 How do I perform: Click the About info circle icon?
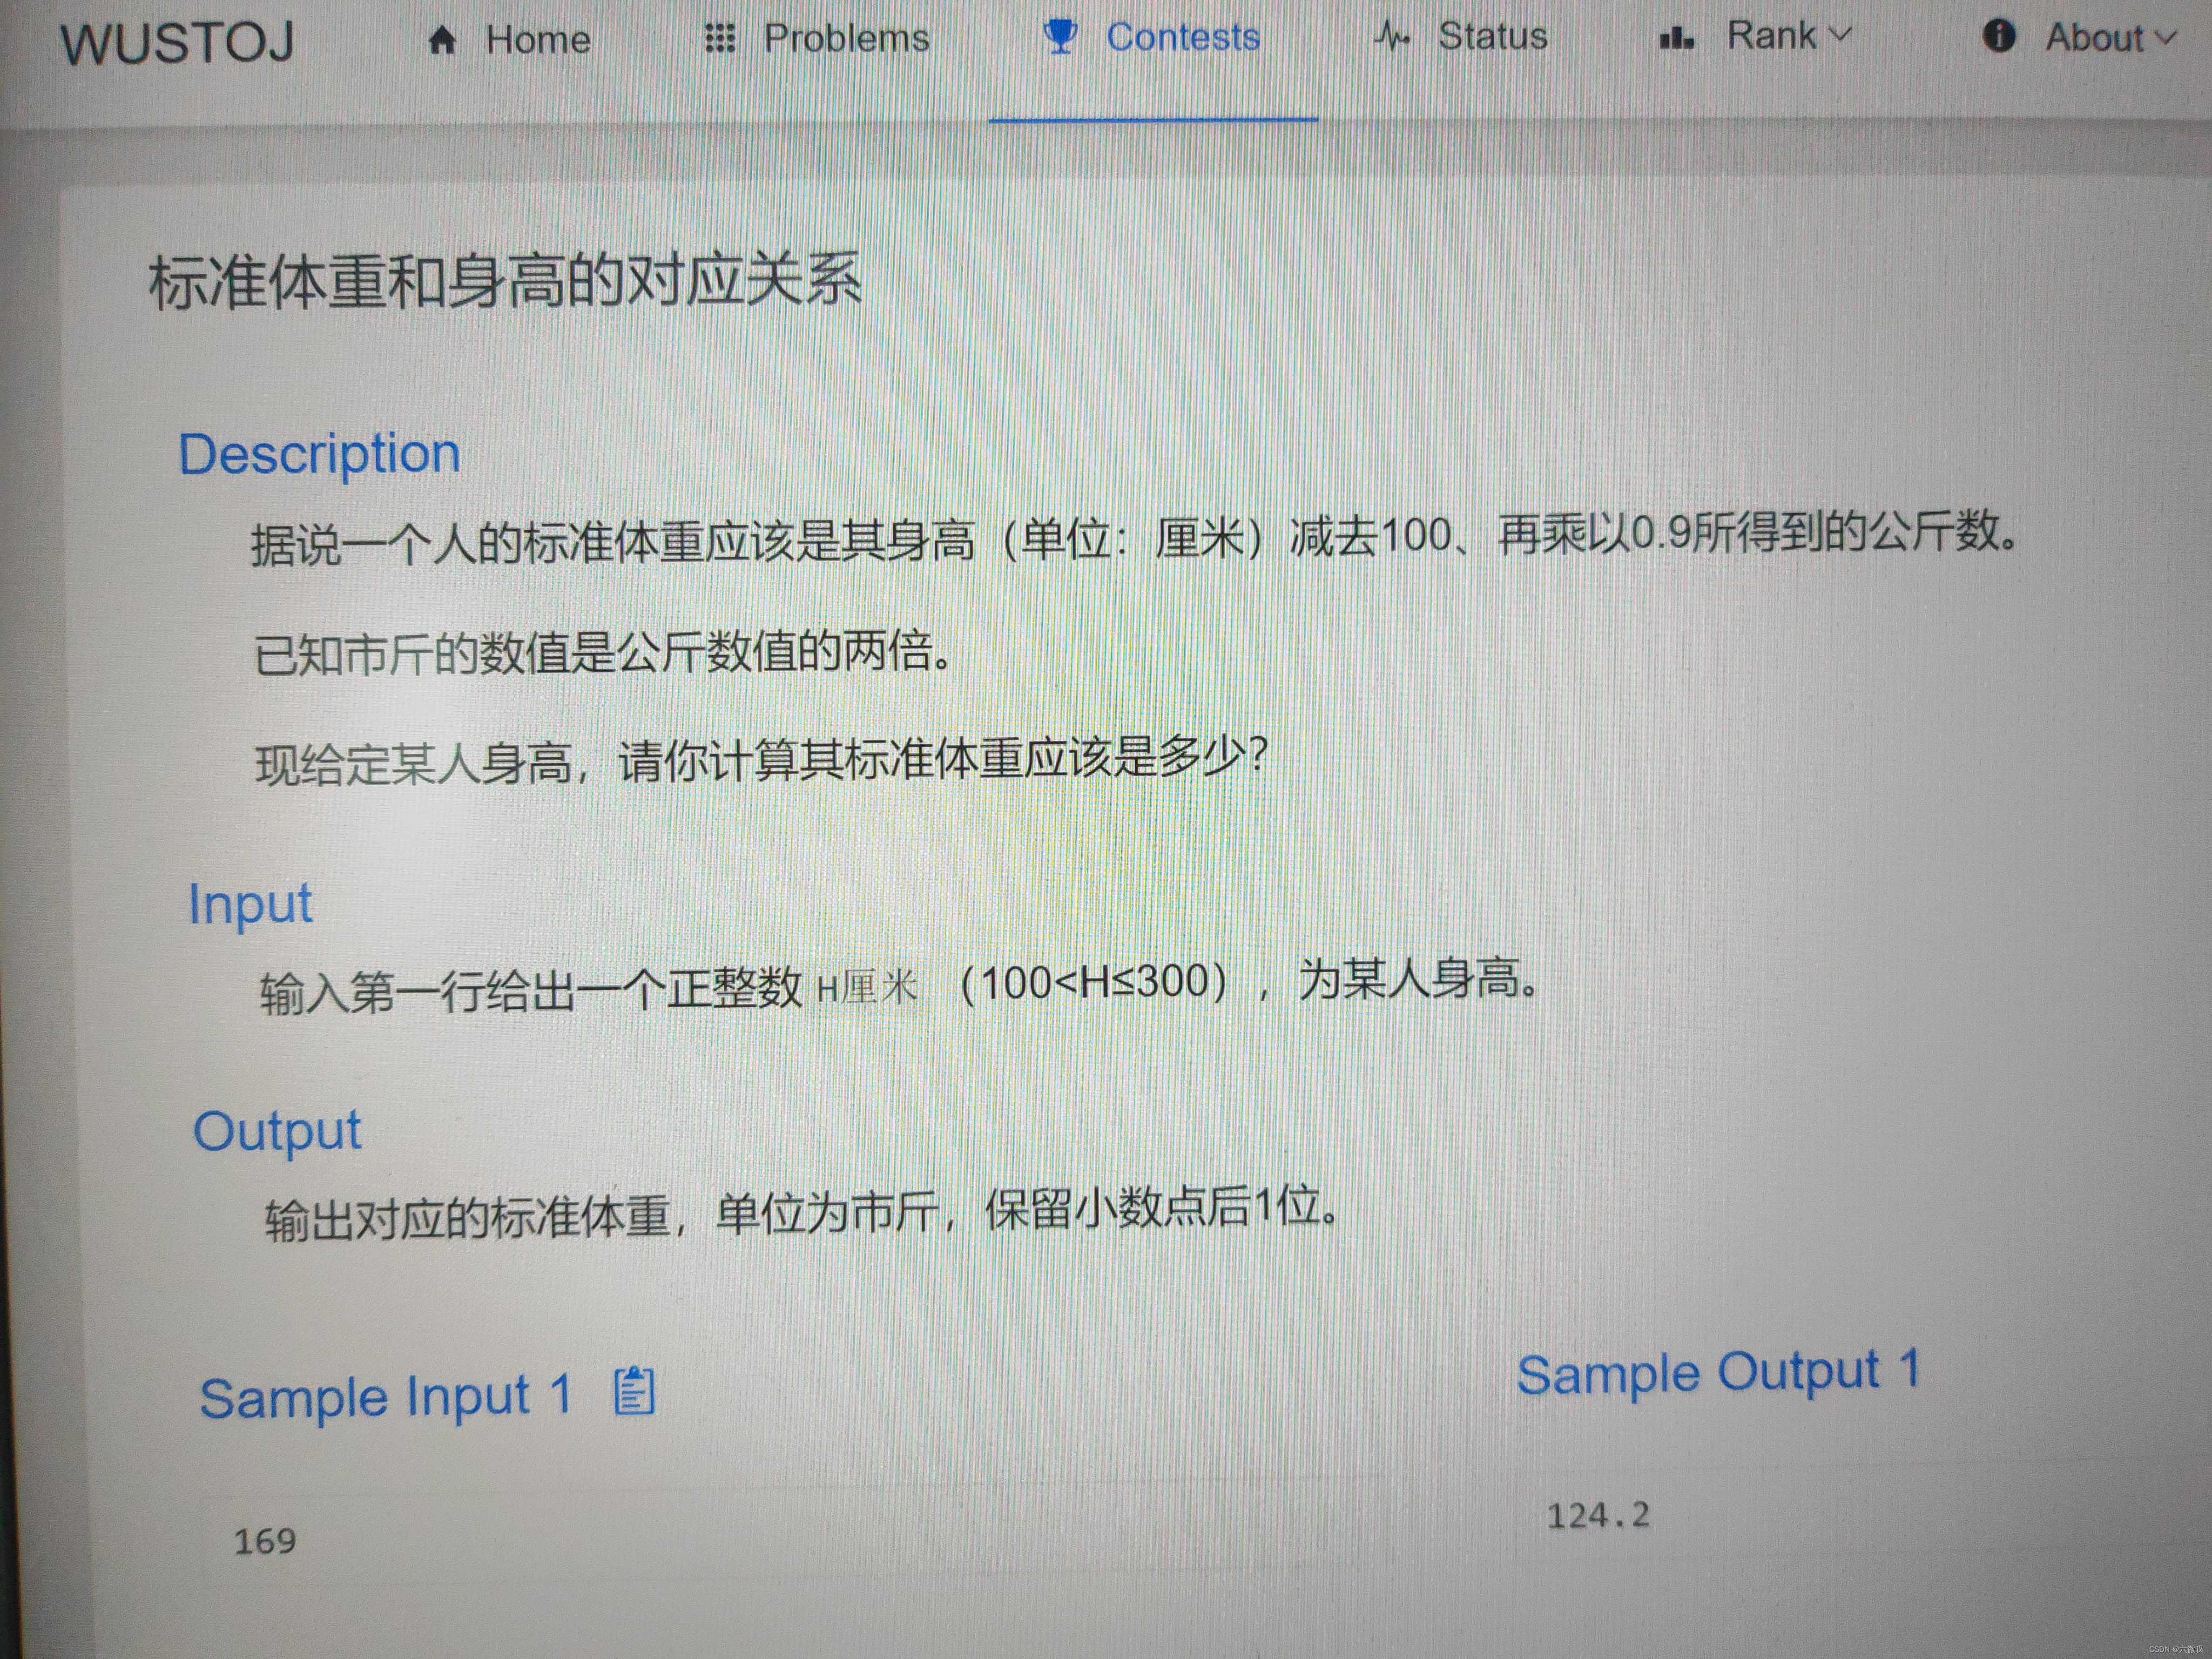(1998, 36)
